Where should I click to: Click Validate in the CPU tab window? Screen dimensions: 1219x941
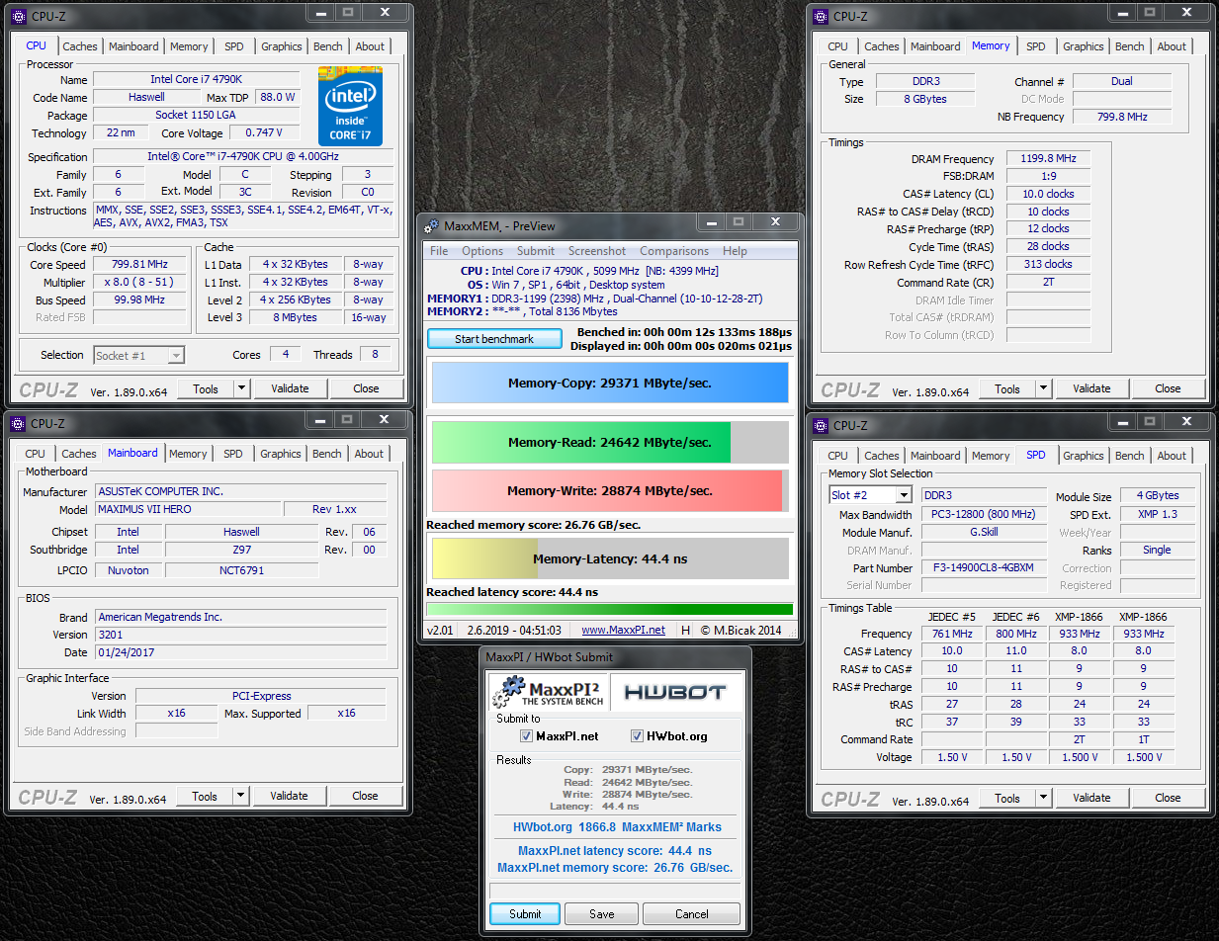click(x=290, y=388)
